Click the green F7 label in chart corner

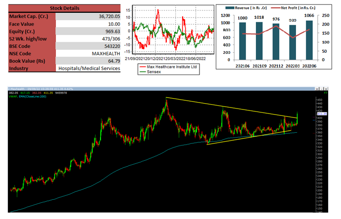326,93
